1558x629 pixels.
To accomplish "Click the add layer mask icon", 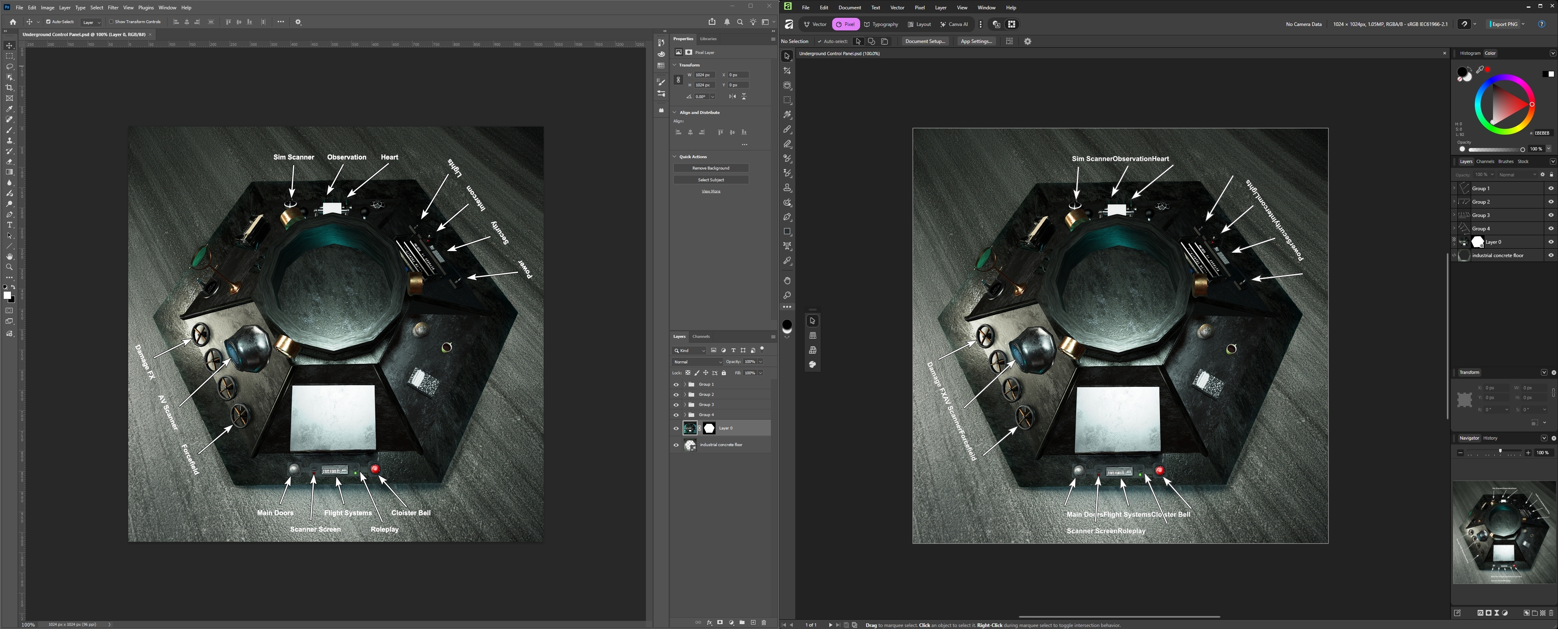I will coord(720,623).
